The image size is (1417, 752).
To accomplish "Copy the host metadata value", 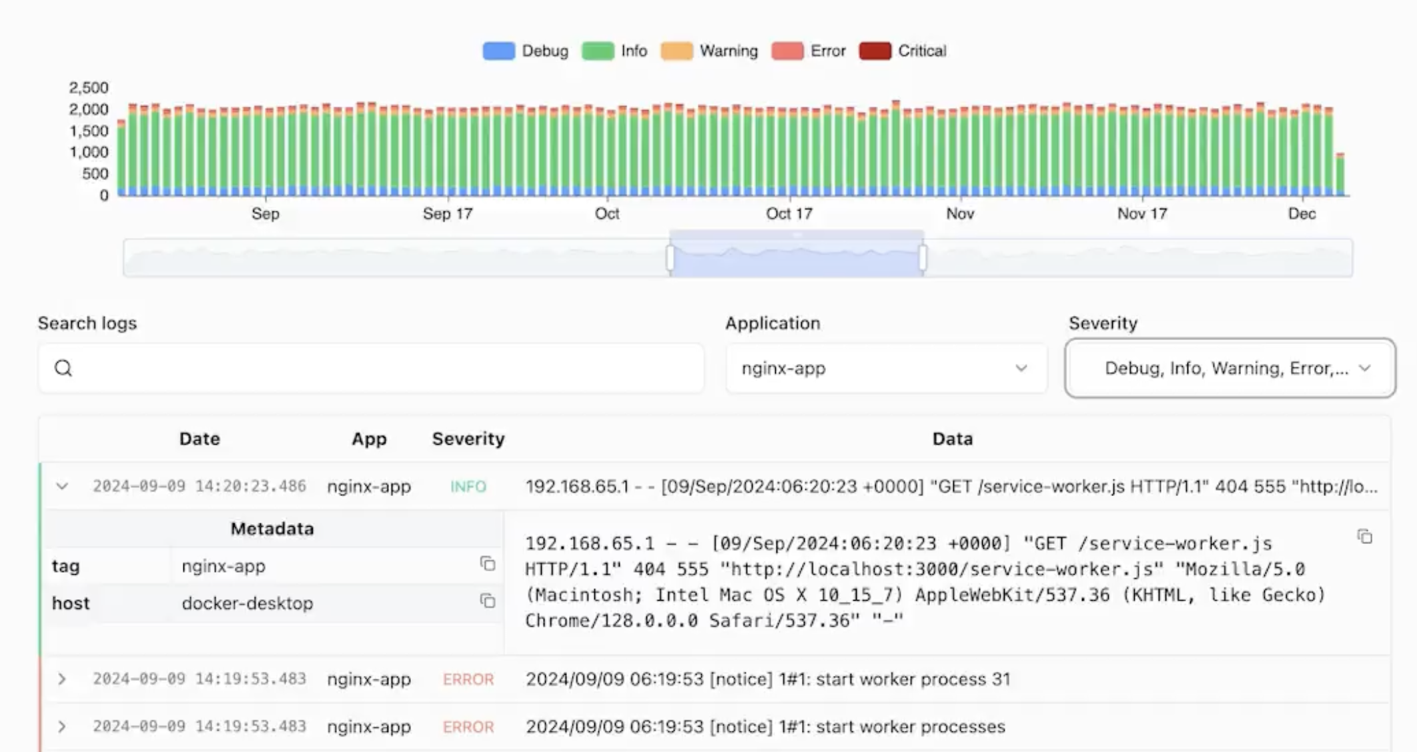I will point(488,601).
